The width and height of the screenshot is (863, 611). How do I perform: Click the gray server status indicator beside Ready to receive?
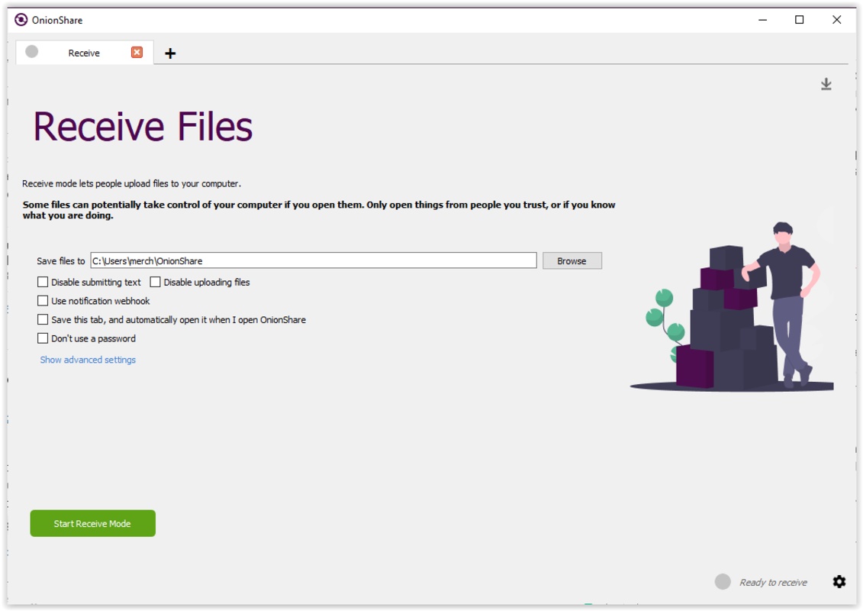(x=723, y=582)
